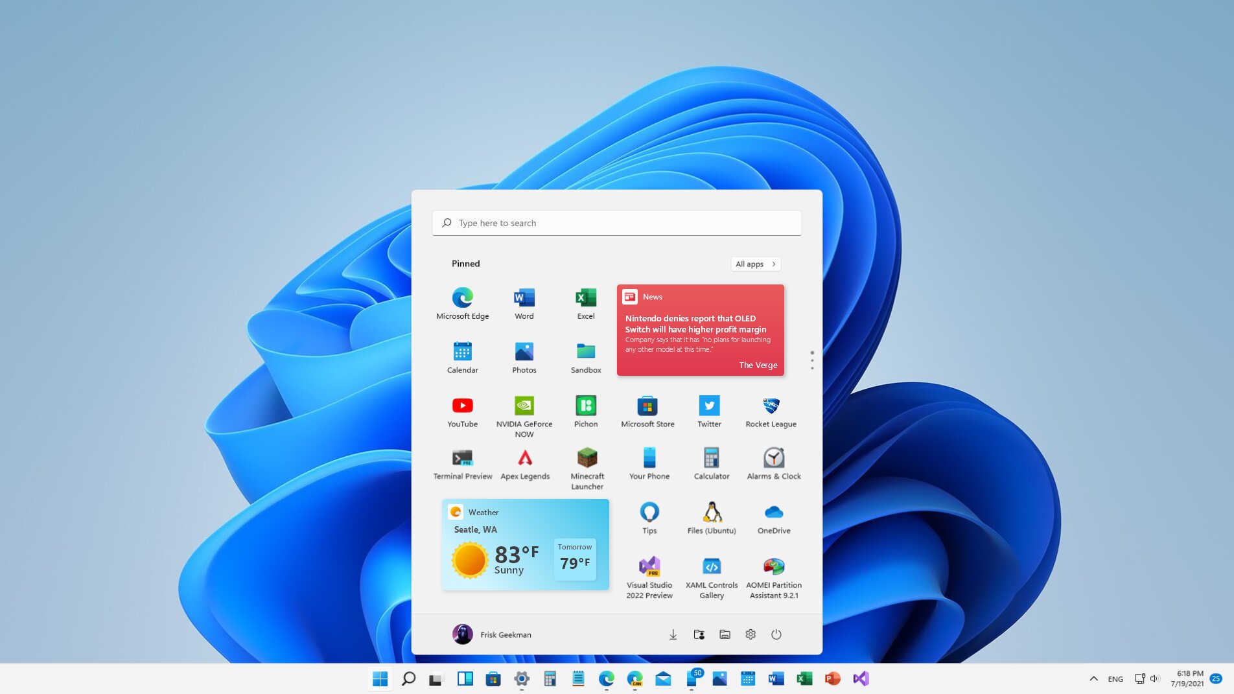
Task: Click the pinned-pages dot indicator
Action: coord(811,360)
